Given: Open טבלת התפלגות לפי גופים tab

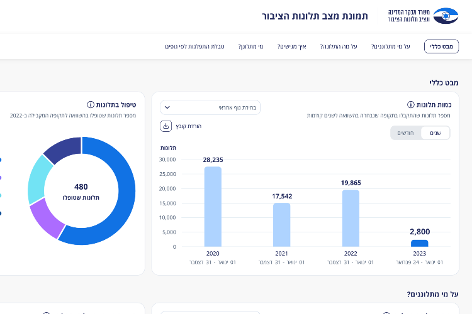Looking at the screenshot, I should pyautogui.click(x=194, y=46).
